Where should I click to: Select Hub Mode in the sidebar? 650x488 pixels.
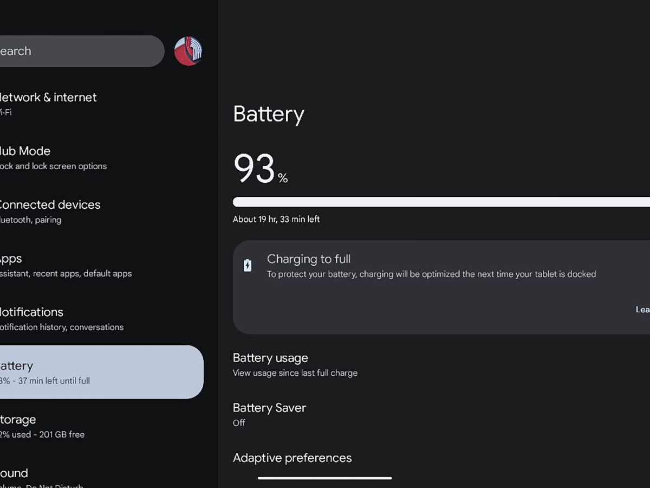click(x=32, y=157)
